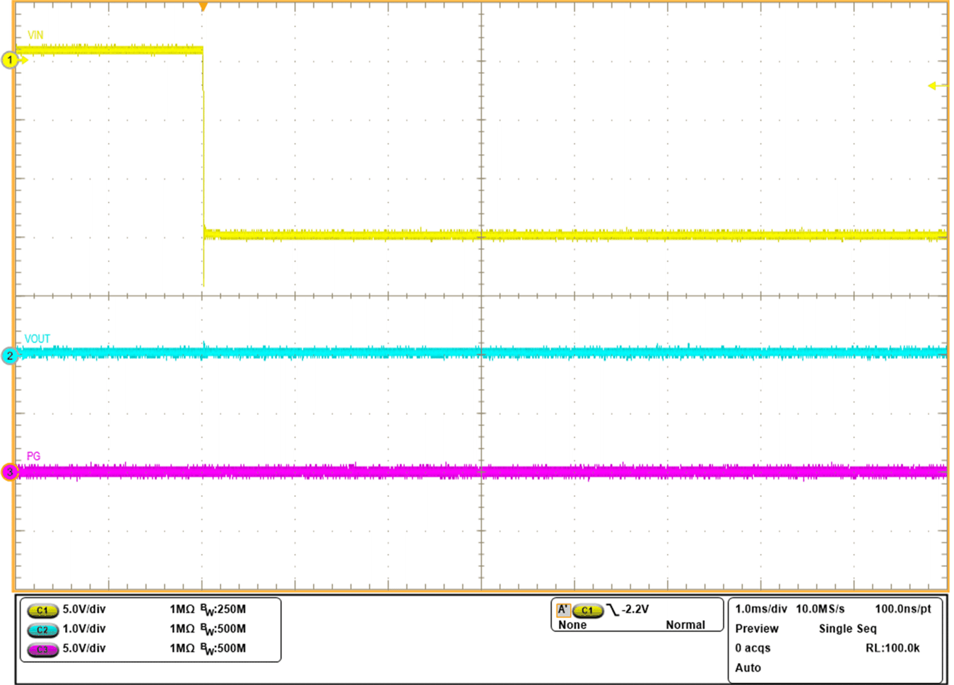Select the channel 1 reference marker
The width and height of the screenshot is (954, 685).
point(9,60)
